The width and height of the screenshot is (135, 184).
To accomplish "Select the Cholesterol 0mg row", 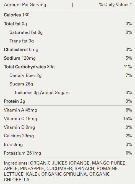I will click(68, 50).
